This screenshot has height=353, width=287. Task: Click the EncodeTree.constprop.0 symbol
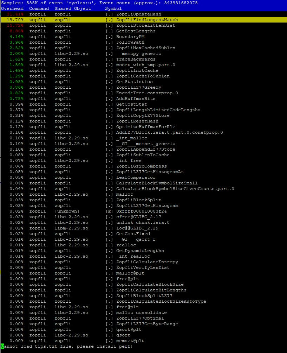pos(147,93)
